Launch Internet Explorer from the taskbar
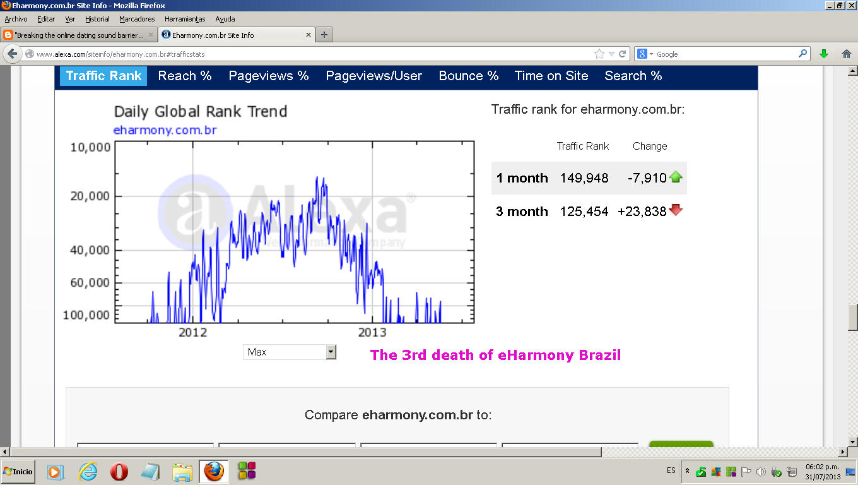Viewport: 858px width, 485px height. point(88,471)
